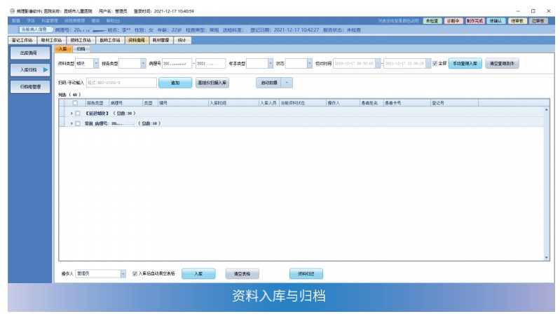Click the 制作完成 color legend

pyautogui.click(x=474, y=21)
